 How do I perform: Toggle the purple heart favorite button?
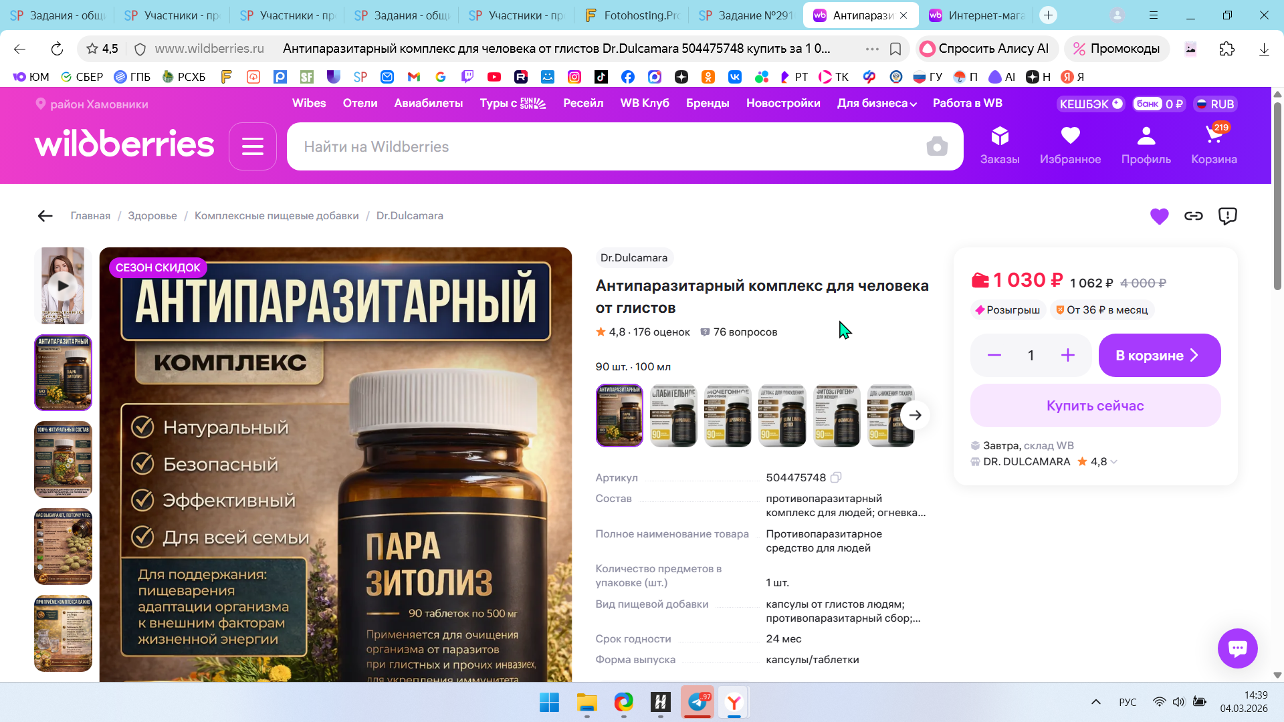1159,216
